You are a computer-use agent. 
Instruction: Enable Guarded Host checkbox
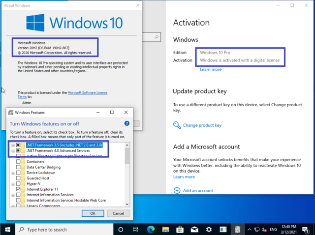click(18, 178)
